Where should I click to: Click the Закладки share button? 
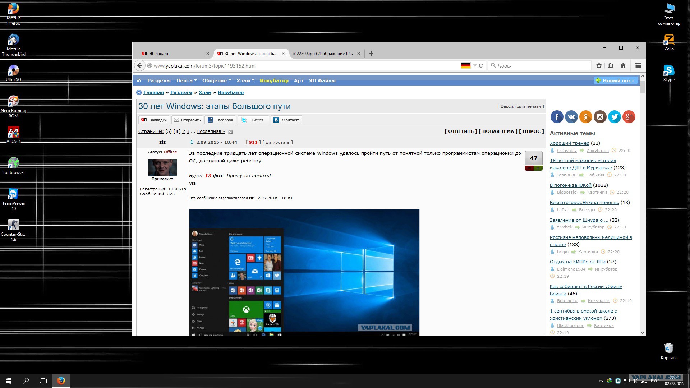click(154, 120)
